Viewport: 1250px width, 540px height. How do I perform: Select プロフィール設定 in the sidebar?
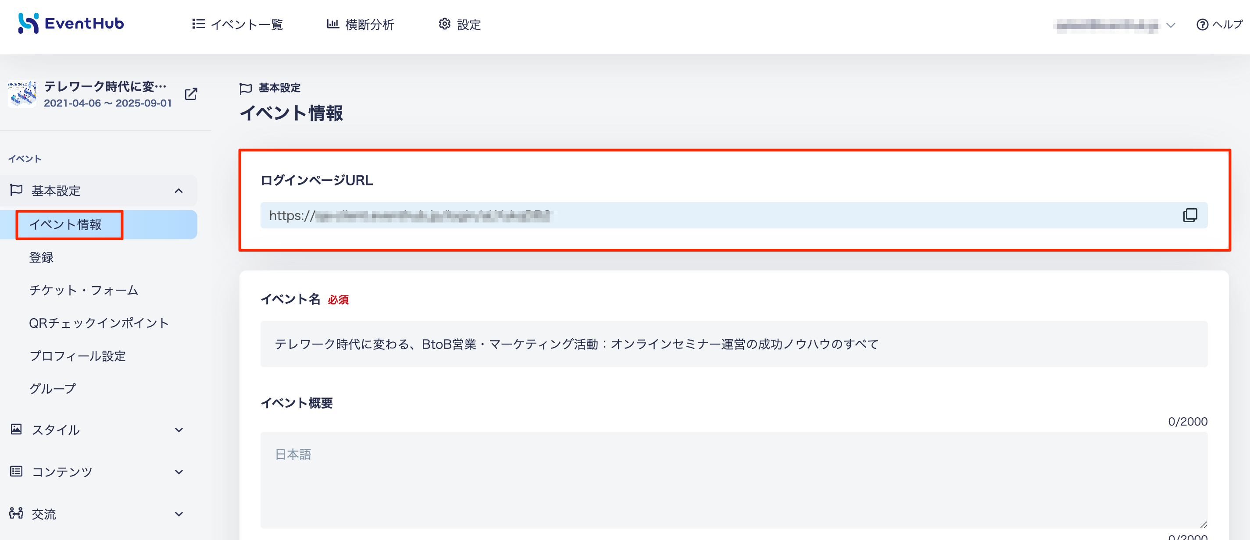78,356
